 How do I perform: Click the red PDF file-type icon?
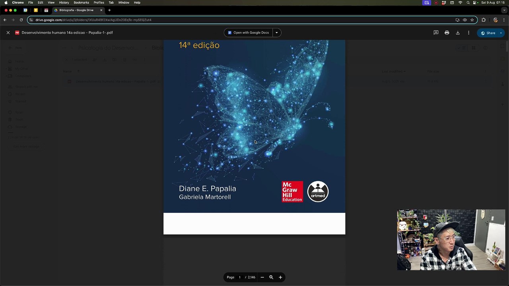(17, 33)
